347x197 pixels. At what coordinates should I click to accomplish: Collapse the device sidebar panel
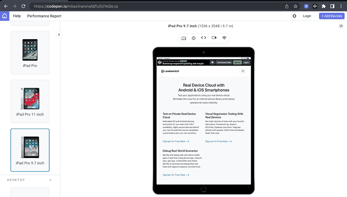point(59,34)
